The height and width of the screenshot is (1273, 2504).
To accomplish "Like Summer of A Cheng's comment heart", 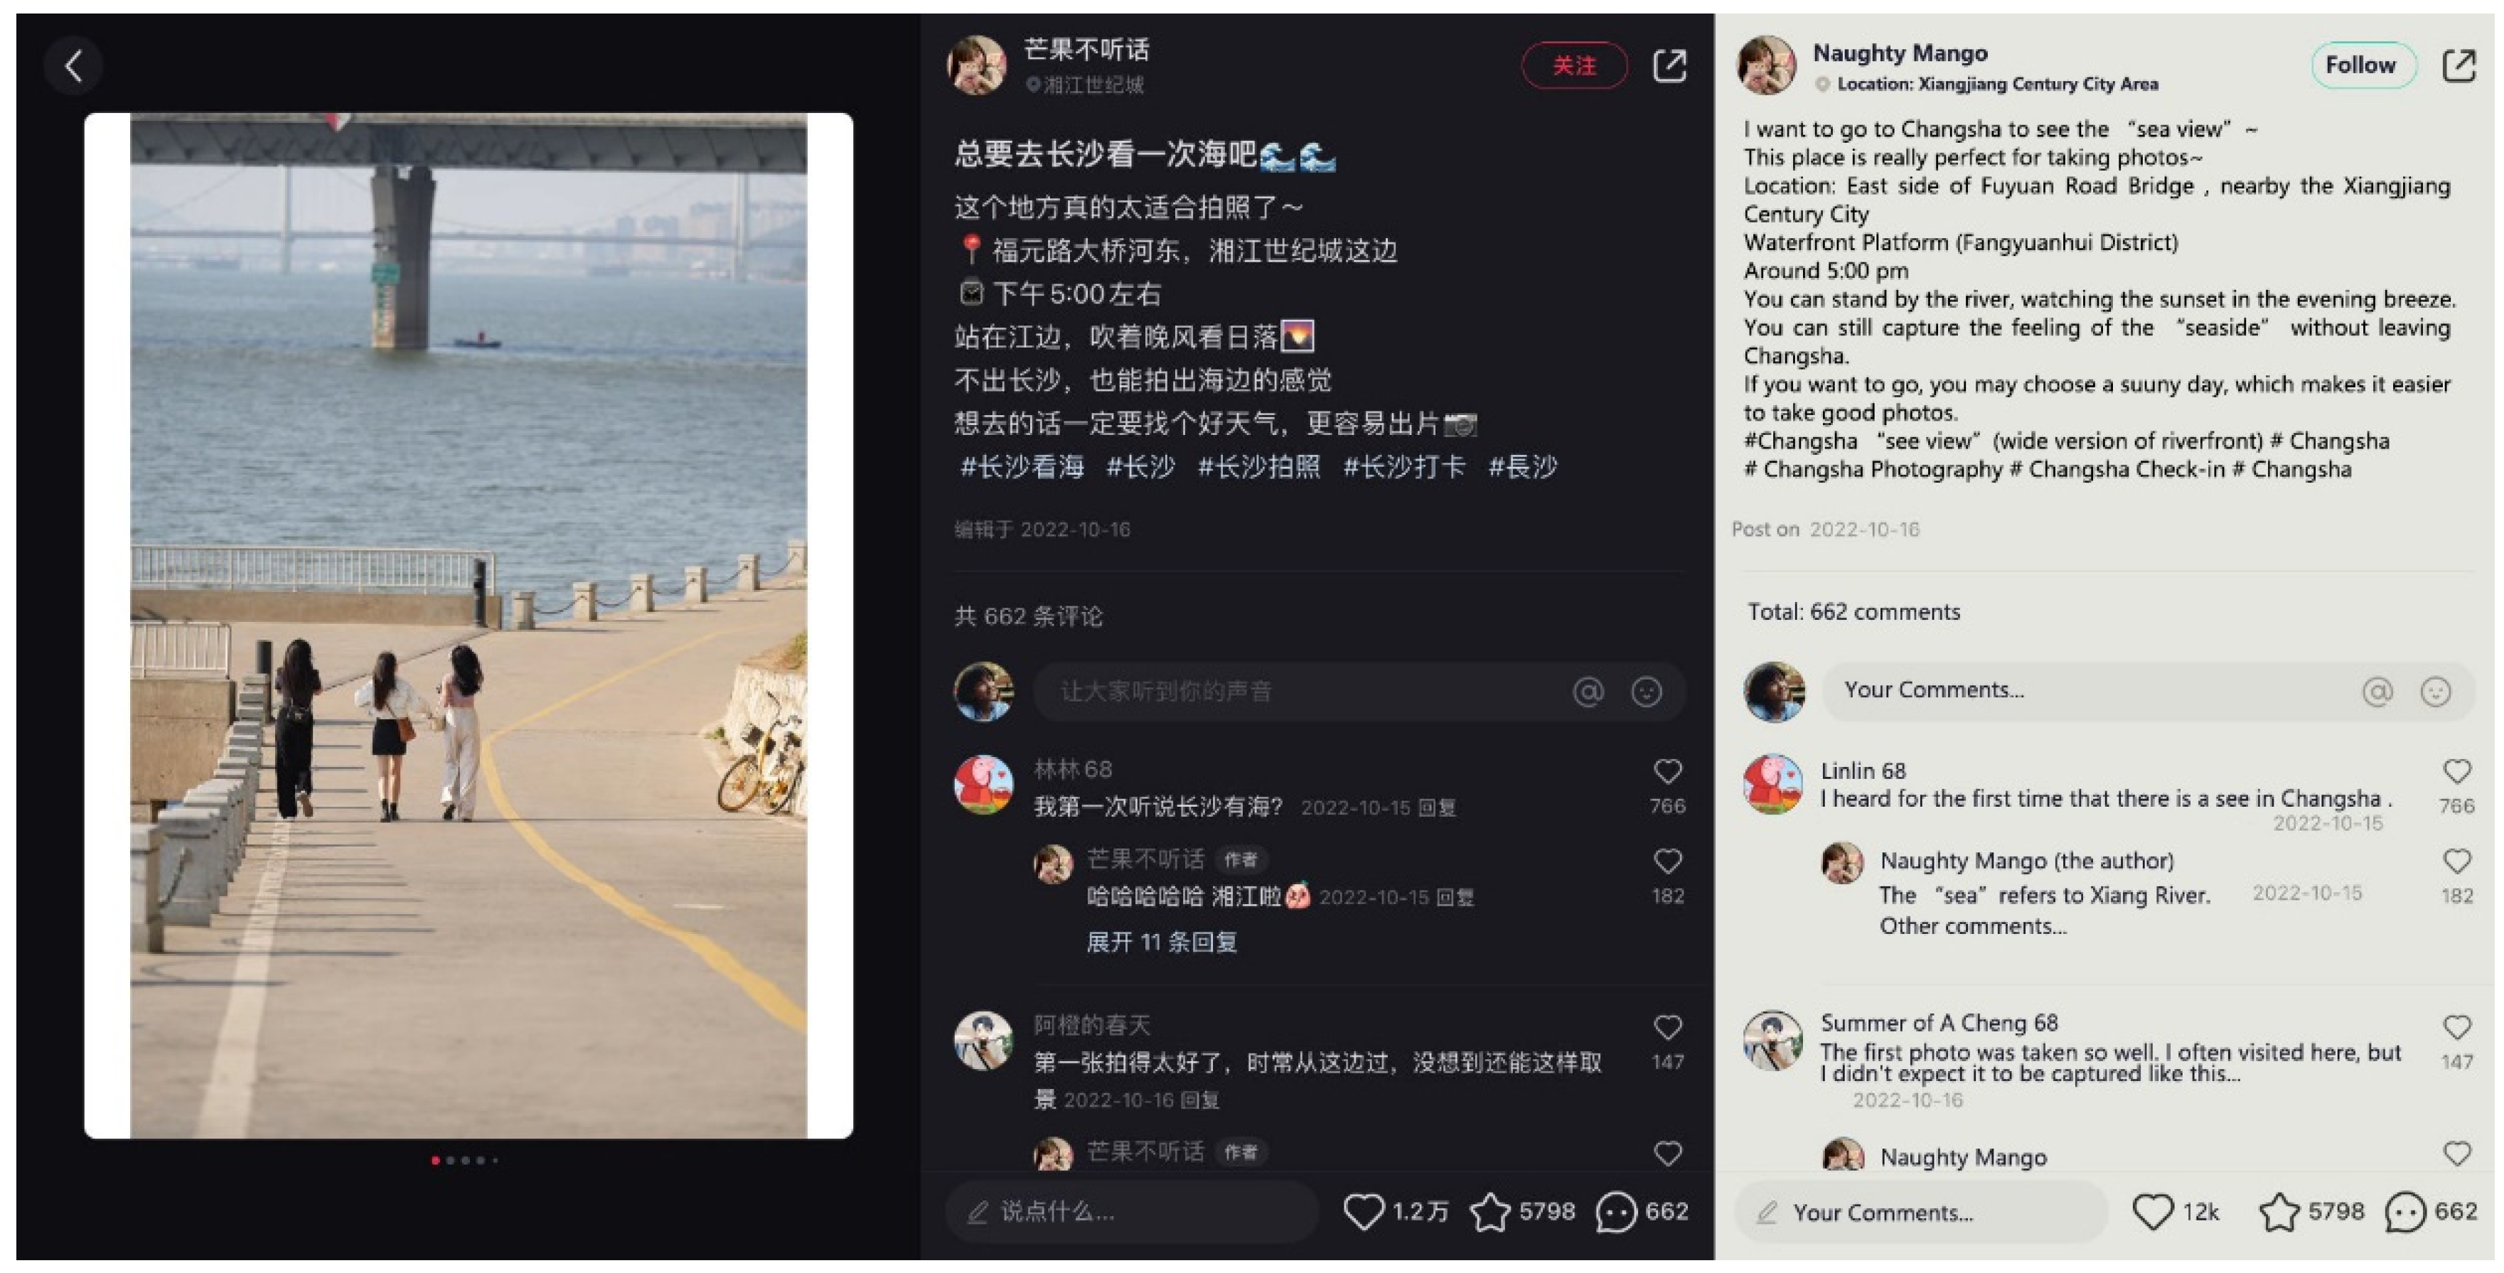I will coord(2456,1027).
